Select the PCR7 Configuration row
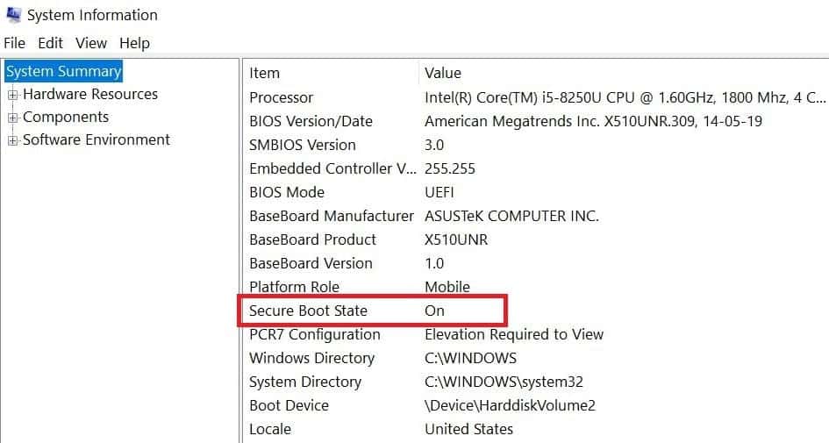829x443 pixels. coord(314,334)
